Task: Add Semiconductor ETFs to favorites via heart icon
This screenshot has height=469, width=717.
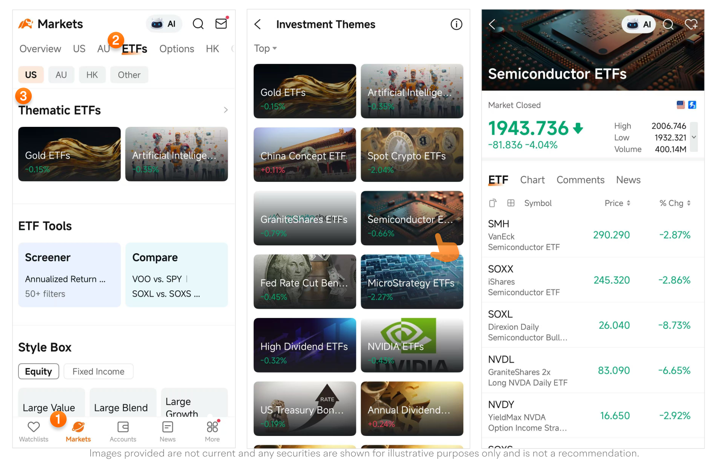Action: [x=691, y=24]
